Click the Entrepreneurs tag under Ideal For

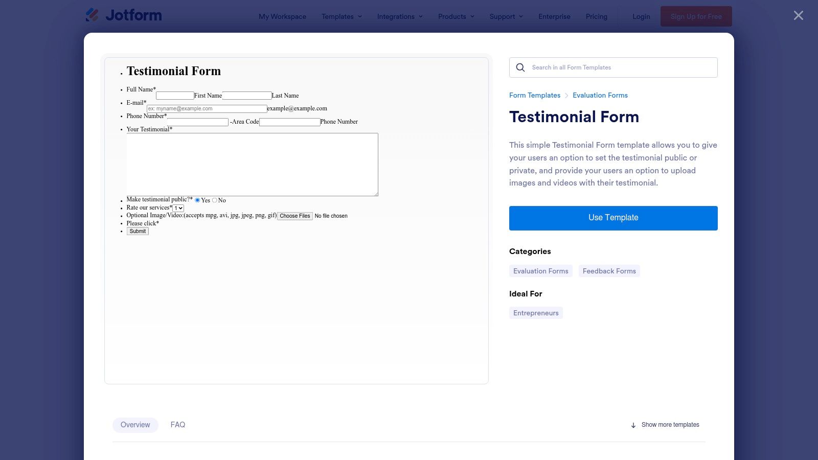536,312
